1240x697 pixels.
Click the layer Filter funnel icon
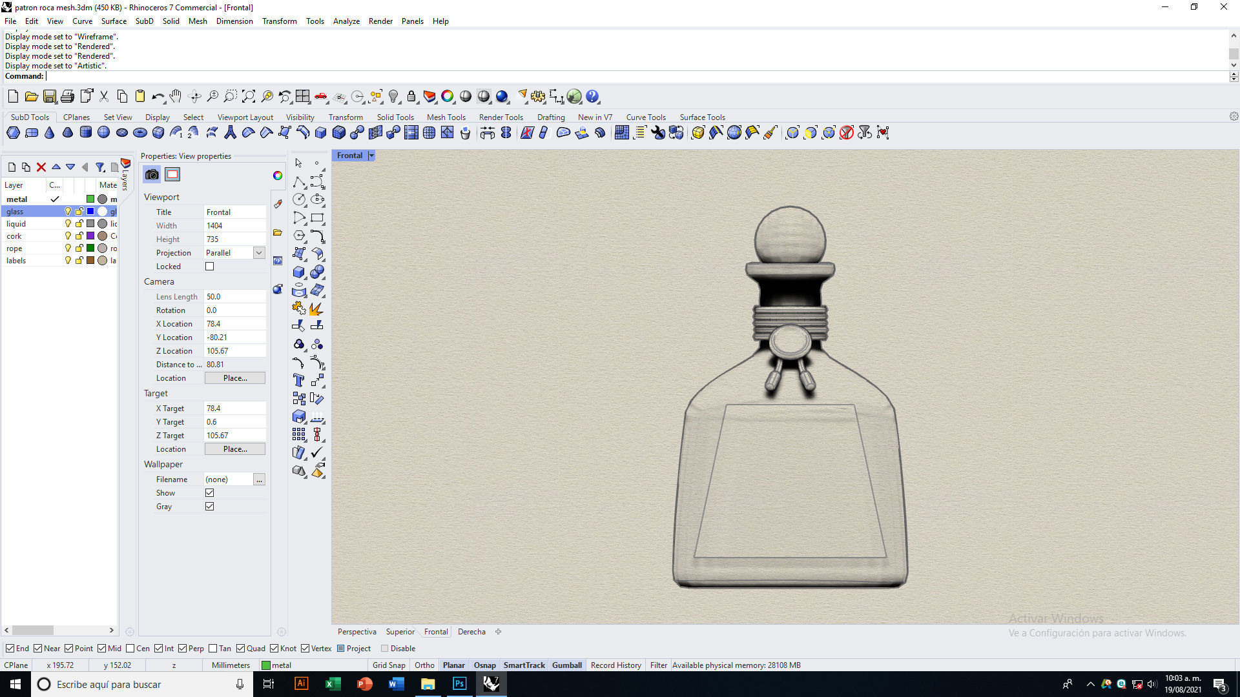pos(100,167)
